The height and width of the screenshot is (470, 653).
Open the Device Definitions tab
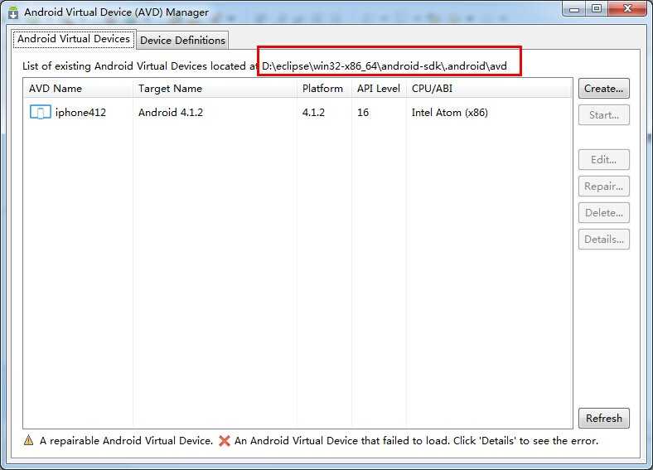tap(182, 41)
